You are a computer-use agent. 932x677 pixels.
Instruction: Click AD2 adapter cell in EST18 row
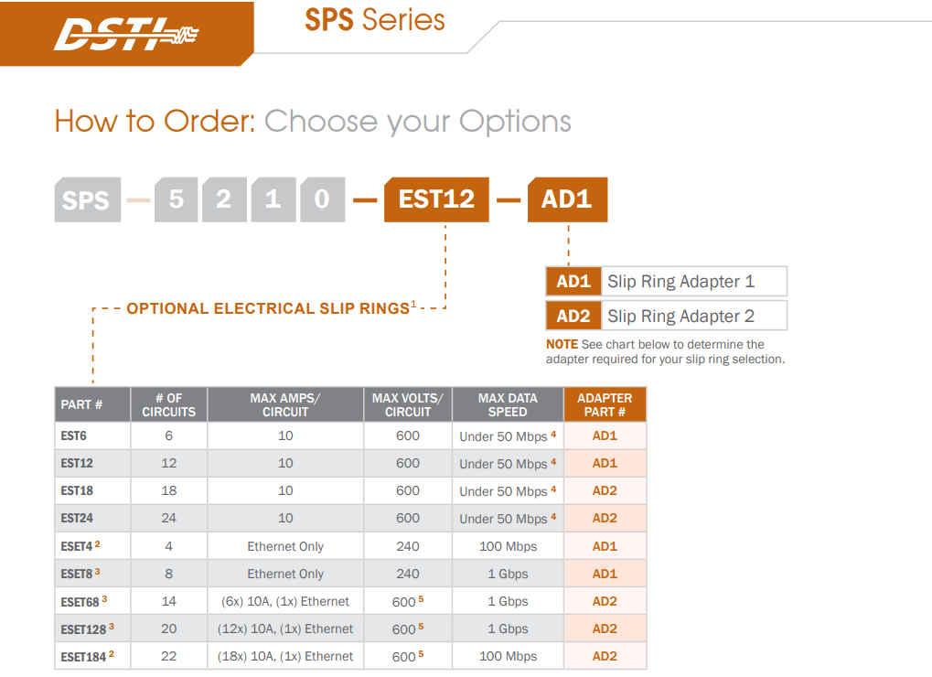click(605, 491)
